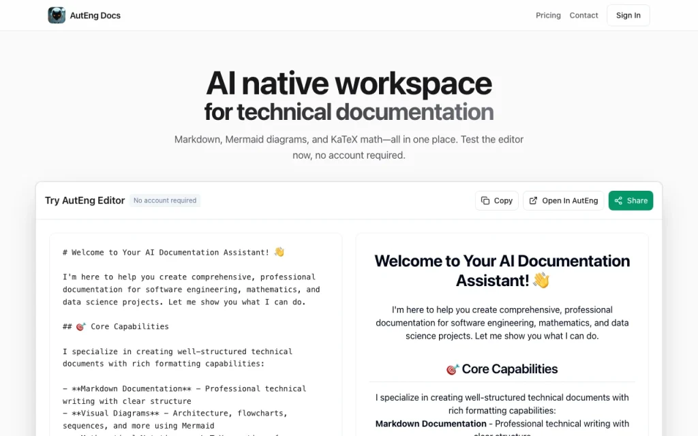Open the Contact page

tap(583, 15)
